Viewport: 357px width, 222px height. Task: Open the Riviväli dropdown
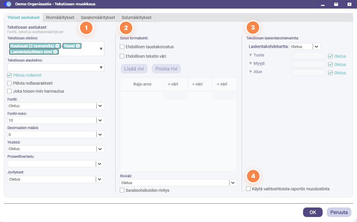[x=233, y=183]
